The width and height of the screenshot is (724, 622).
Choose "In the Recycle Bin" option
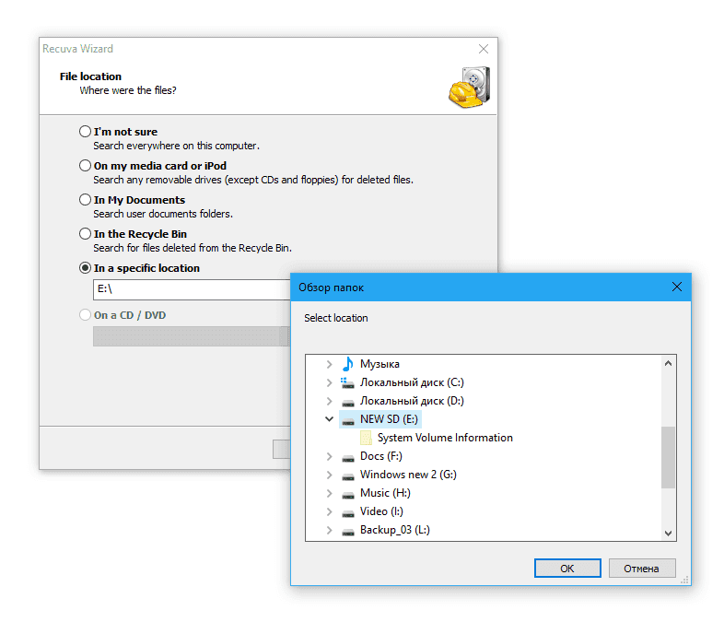85,234
